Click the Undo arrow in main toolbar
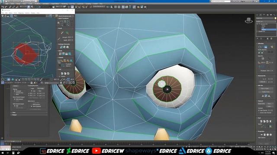This screenshot has width=277, height=155. pos(3,7)
